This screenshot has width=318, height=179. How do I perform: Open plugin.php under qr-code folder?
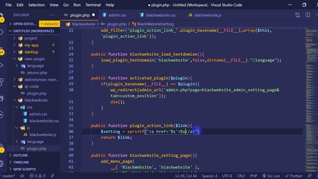(x=36, y=93)
